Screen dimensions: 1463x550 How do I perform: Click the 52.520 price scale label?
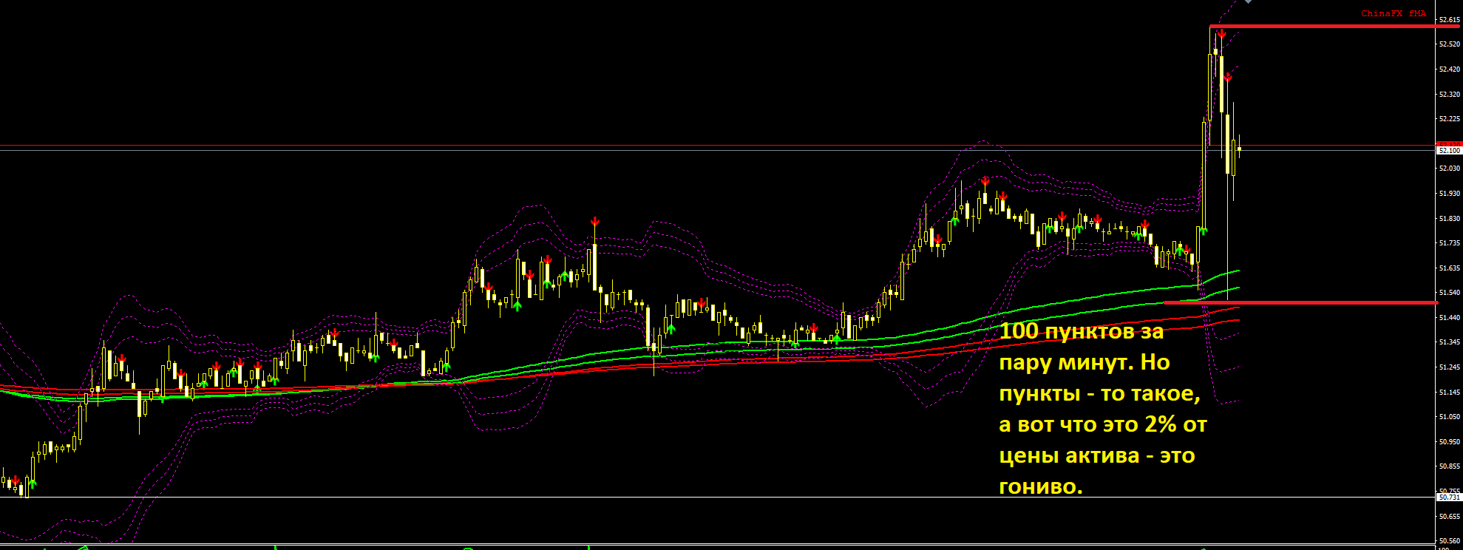tap(1450, 44)
